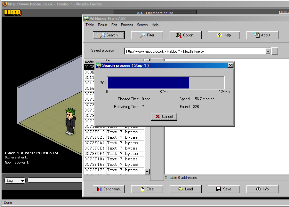Click the Clear button
289x207 pixels.
point(147,189)
